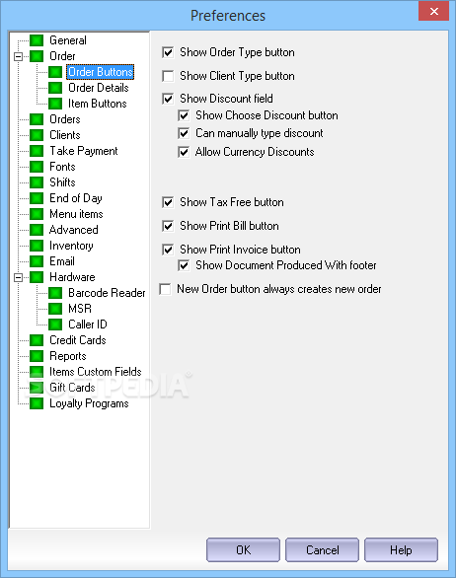Viewport: 456px width, 578px height.
Task: Toggle Show Print Bill button checkbox
Action: pos(168,226)
